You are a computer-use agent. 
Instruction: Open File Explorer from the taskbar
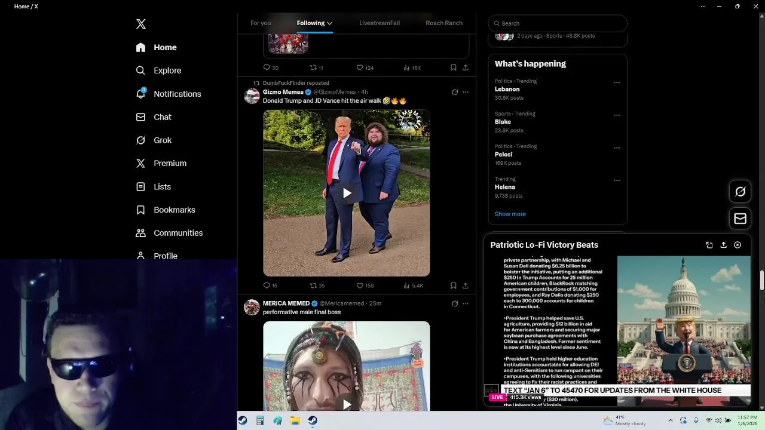coord(295,420)
